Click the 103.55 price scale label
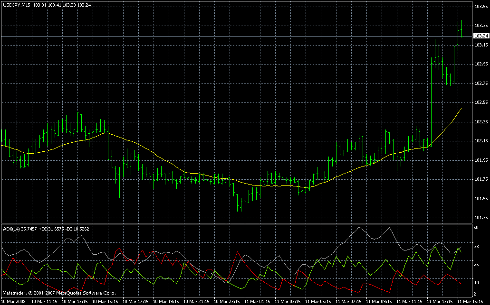 coord(480,7)
